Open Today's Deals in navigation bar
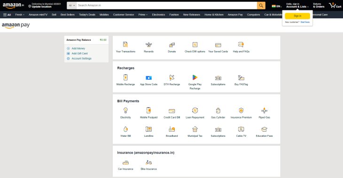 coord(87,15)
